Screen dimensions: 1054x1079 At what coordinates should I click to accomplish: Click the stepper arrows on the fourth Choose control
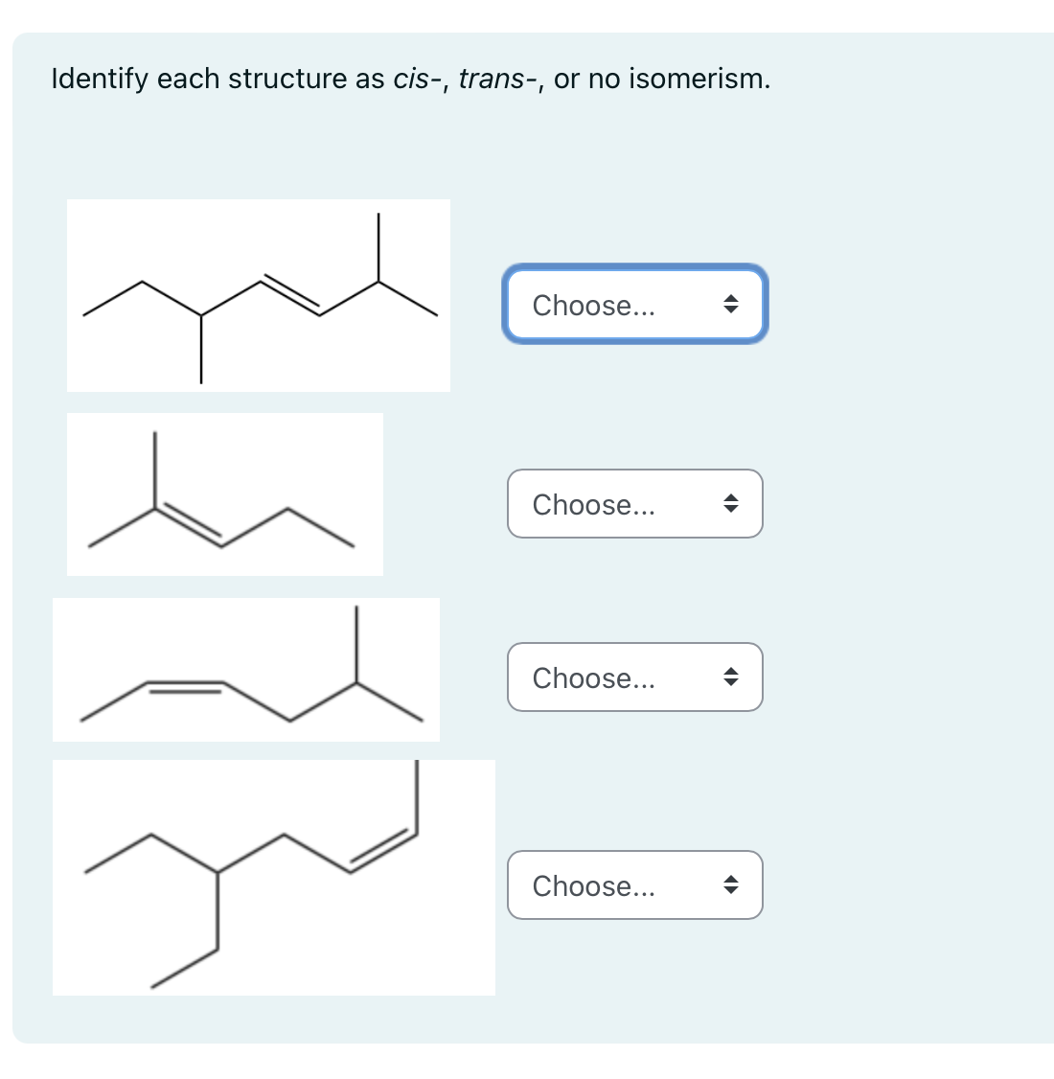(x=731, y=885)
